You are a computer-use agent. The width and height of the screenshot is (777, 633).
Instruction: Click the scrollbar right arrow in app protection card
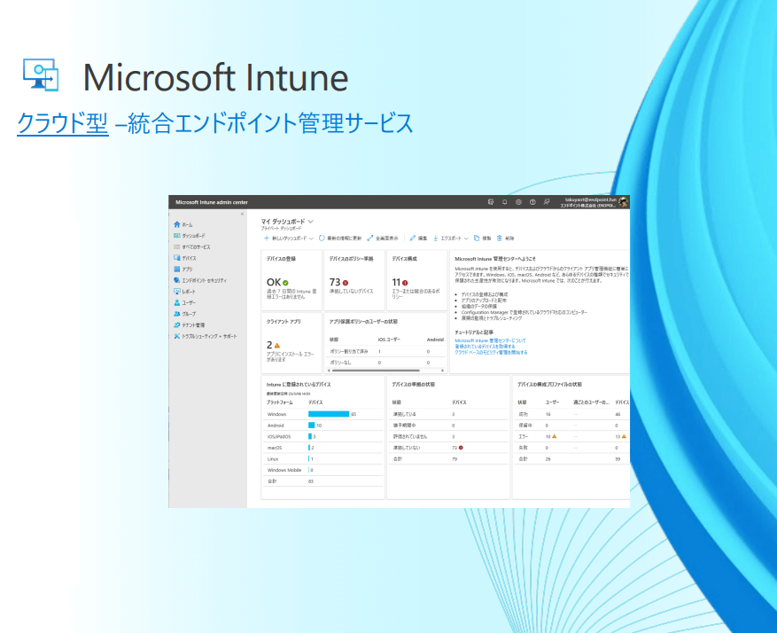pyautogui.click(x=442, y=371)
